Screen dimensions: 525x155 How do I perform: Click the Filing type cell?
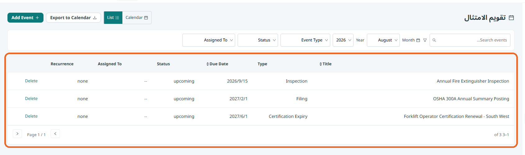click(x=302, y=99)
